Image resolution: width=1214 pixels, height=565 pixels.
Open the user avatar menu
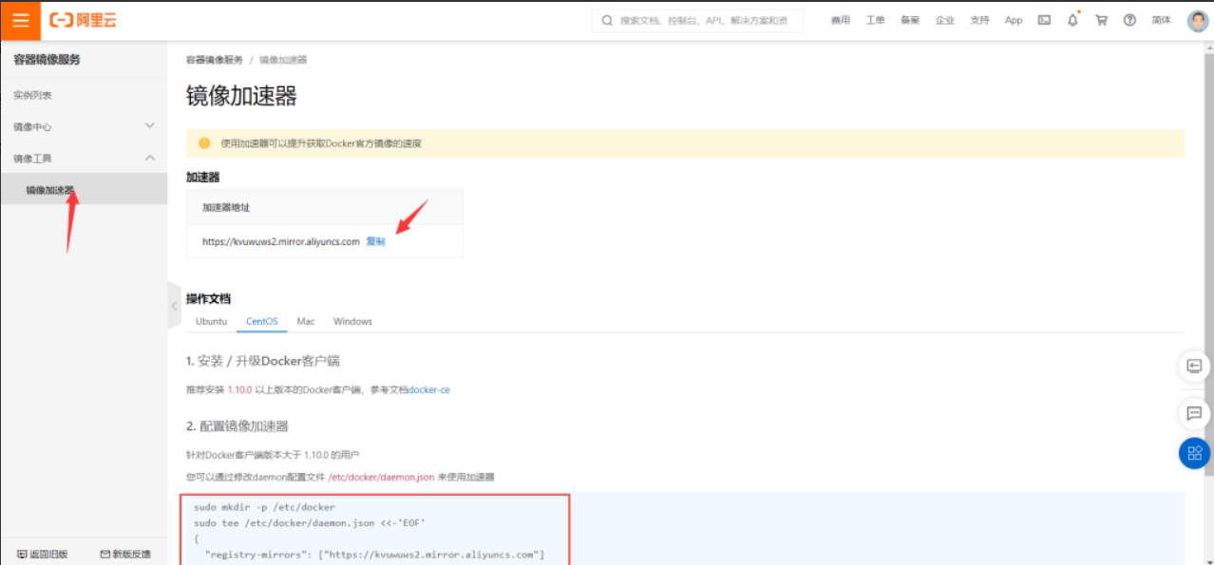(1198, 20)
